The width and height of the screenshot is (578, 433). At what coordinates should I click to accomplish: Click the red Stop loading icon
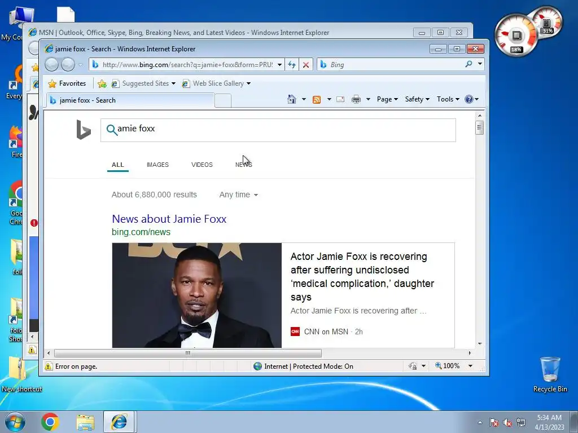coord(305,65)
